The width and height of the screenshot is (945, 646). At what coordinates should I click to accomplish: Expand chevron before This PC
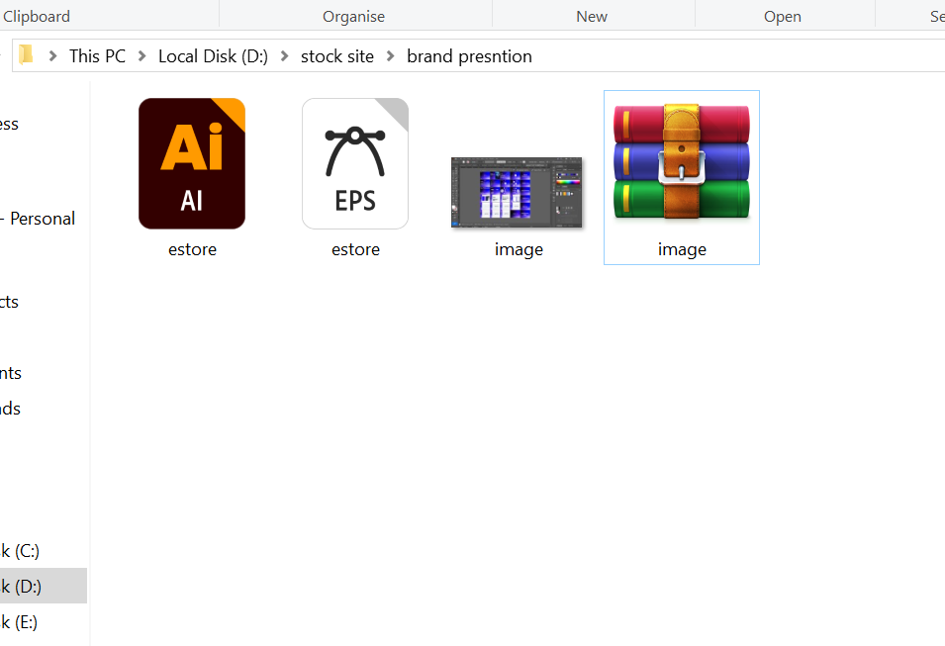coord(53,56)
